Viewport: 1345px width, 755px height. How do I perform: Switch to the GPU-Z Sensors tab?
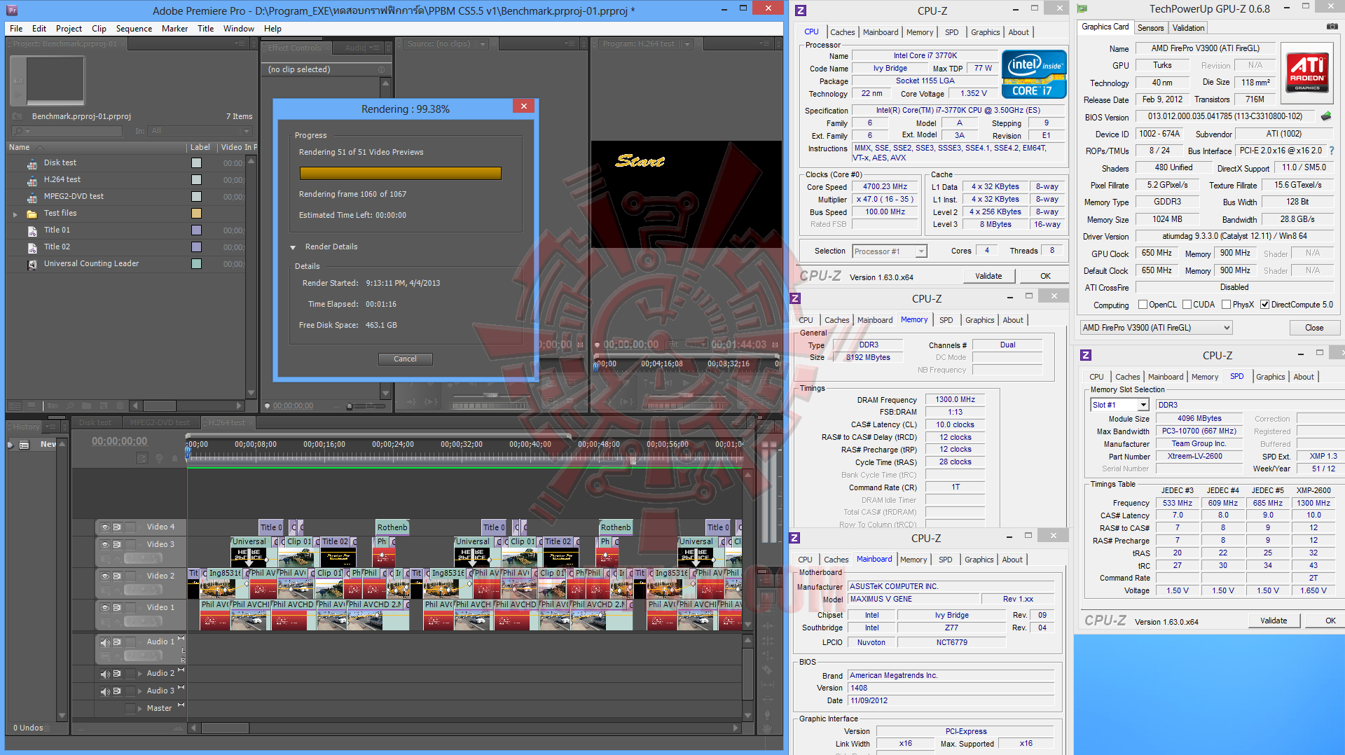[x=1150, y=28]
